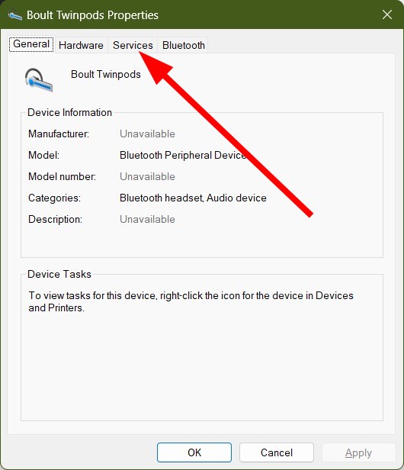Click the Bluetooth headset, Audio device value
Viewport: 404px width, 470px height.
[193, 198]
